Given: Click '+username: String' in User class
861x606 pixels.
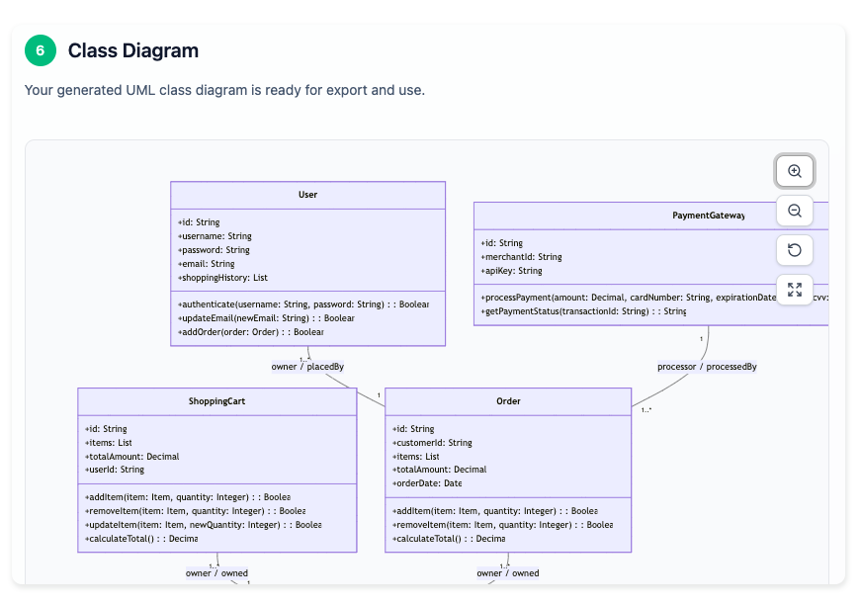Looking at the screenshot, I should click(x=215, y=236).
